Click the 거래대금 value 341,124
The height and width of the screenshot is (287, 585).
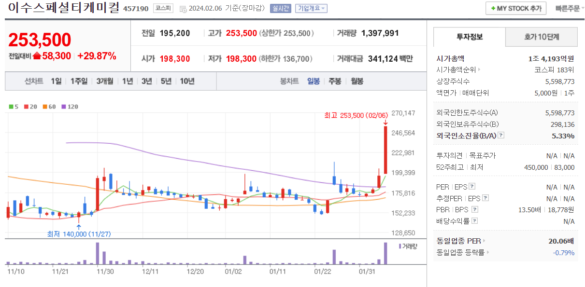point(383,59)
